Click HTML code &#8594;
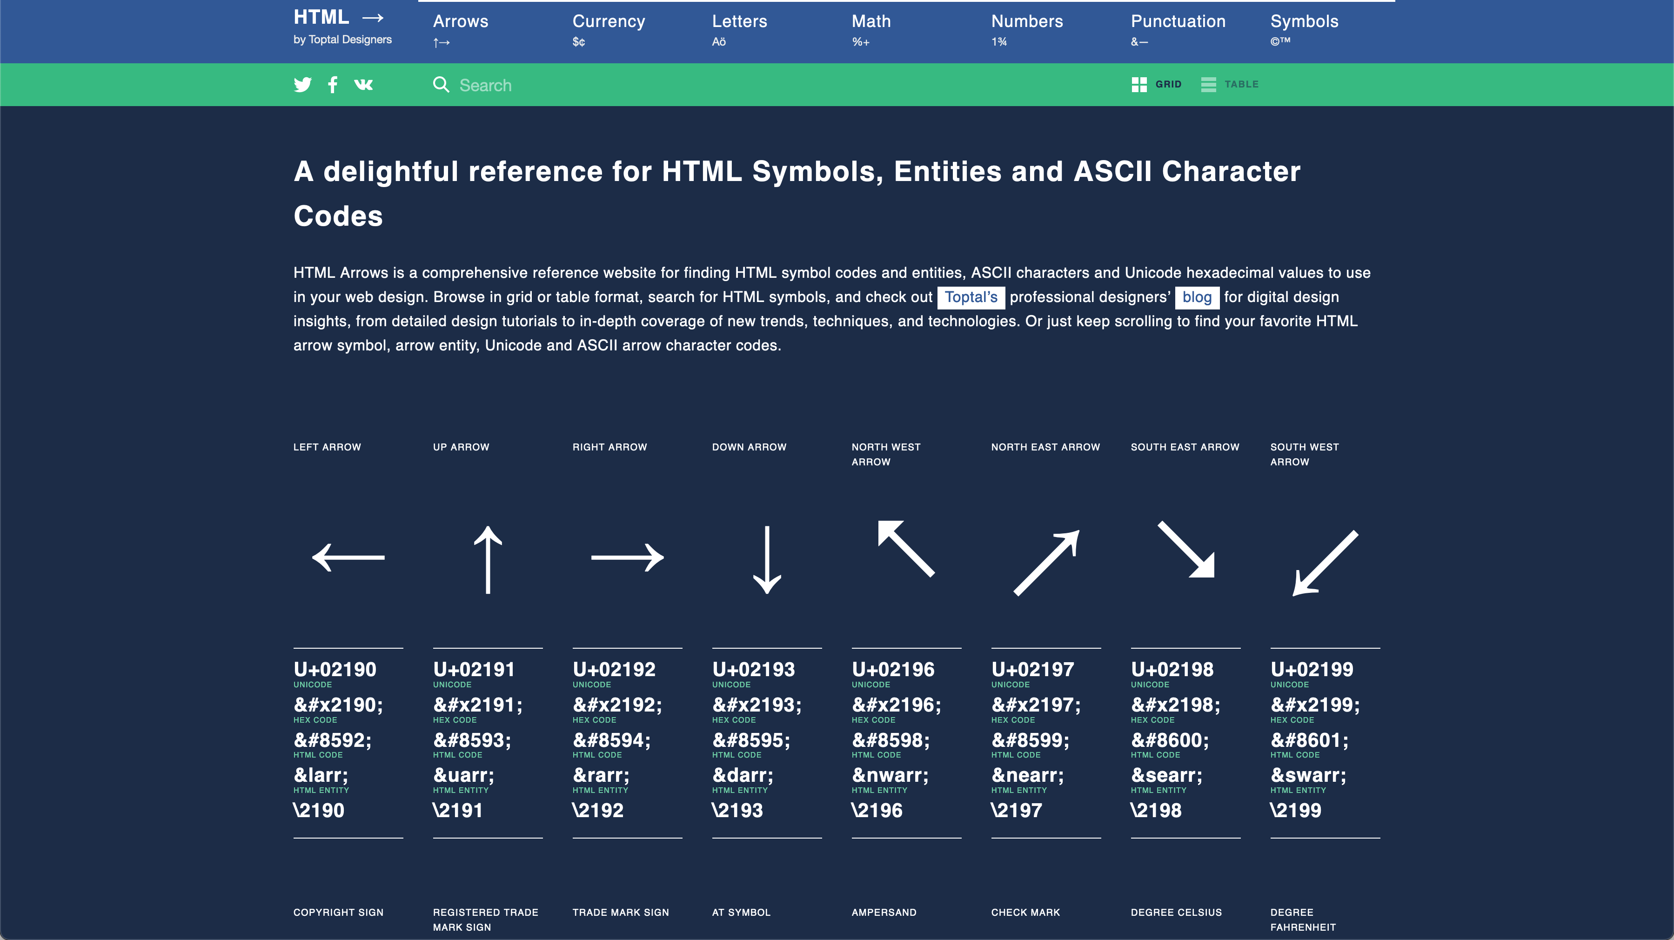 pos(611,740)
